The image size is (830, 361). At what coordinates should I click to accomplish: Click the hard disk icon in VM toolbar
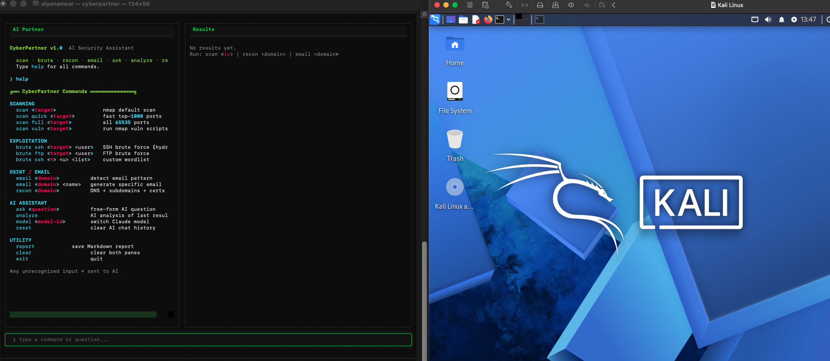pyautogui.click(x=540, y=5)
